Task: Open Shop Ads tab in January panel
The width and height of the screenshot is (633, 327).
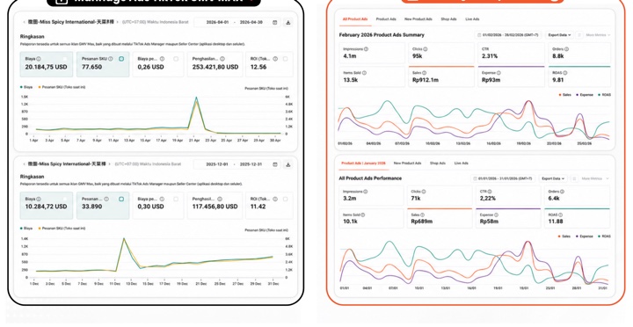Action: pyautogui.click(x=438, y=163)
